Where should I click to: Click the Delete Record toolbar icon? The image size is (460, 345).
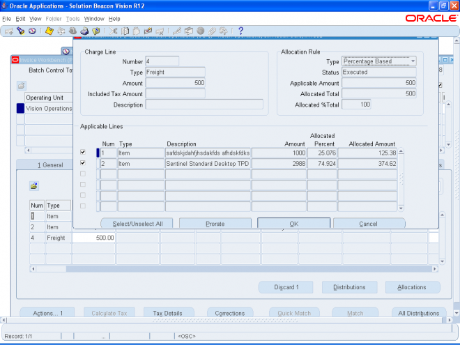160,31
